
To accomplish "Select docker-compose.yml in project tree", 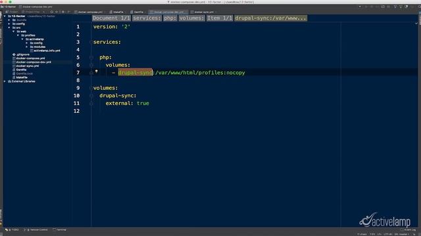I will click(x=28, y=58).
